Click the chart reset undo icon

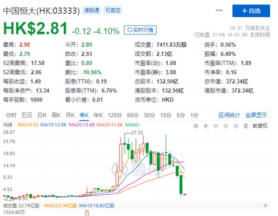click(196, 126)
